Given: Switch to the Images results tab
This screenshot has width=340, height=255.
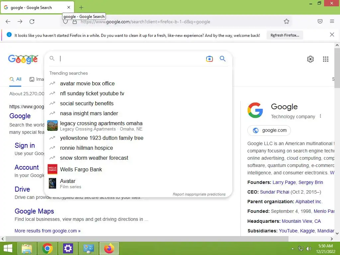Looking at the screenshot, I should [x=37, y=79].
